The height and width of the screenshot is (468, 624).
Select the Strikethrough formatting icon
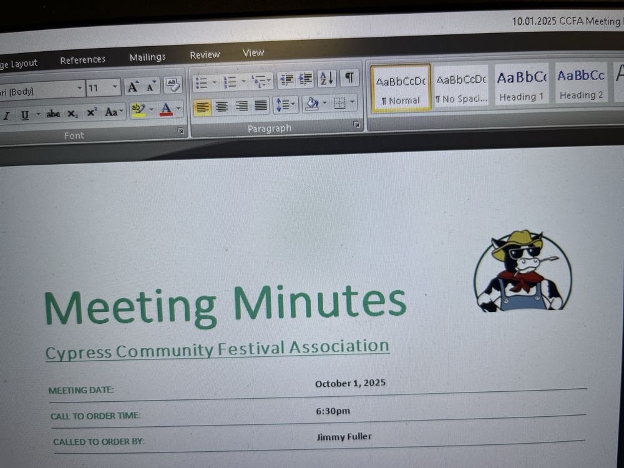54,113
